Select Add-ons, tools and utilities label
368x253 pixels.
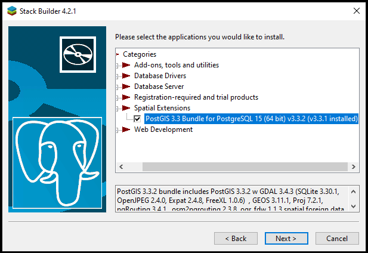(x=177, y=65)
